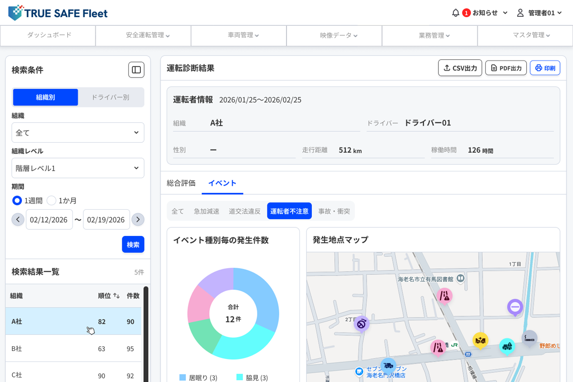Click the route 22 shield on map
Screen dimensions: 573x382
click(x=468, y=354)
